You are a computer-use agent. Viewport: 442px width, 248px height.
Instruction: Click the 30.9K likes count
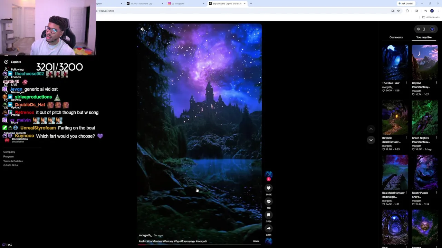tap(269, 195)
